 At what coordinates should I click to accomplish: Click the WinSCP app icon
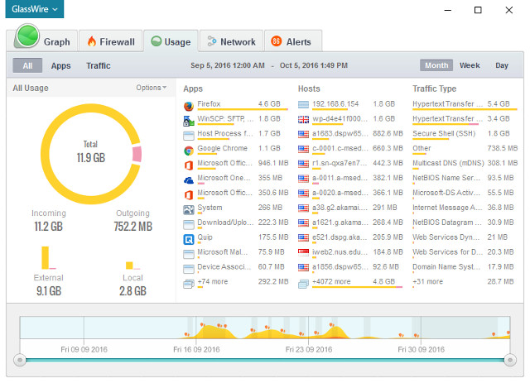click(x=189, y=120)
